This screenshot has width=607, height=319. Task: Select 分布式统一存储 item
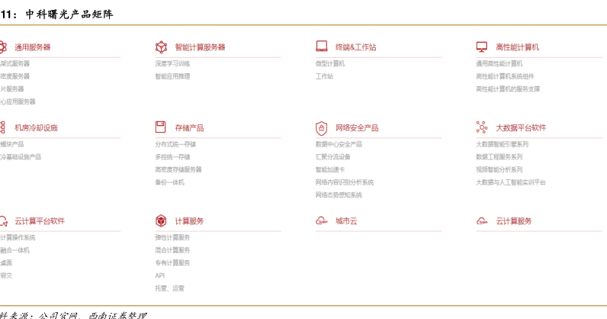[175, 144]
